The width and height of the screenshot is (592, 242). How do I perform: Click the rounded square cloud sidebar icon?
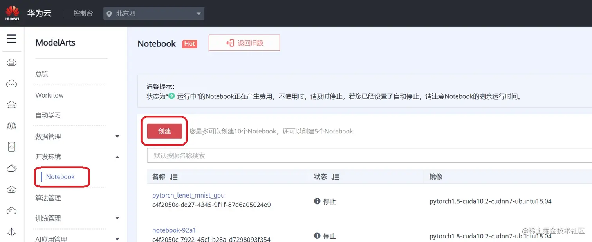coord(12,147)
